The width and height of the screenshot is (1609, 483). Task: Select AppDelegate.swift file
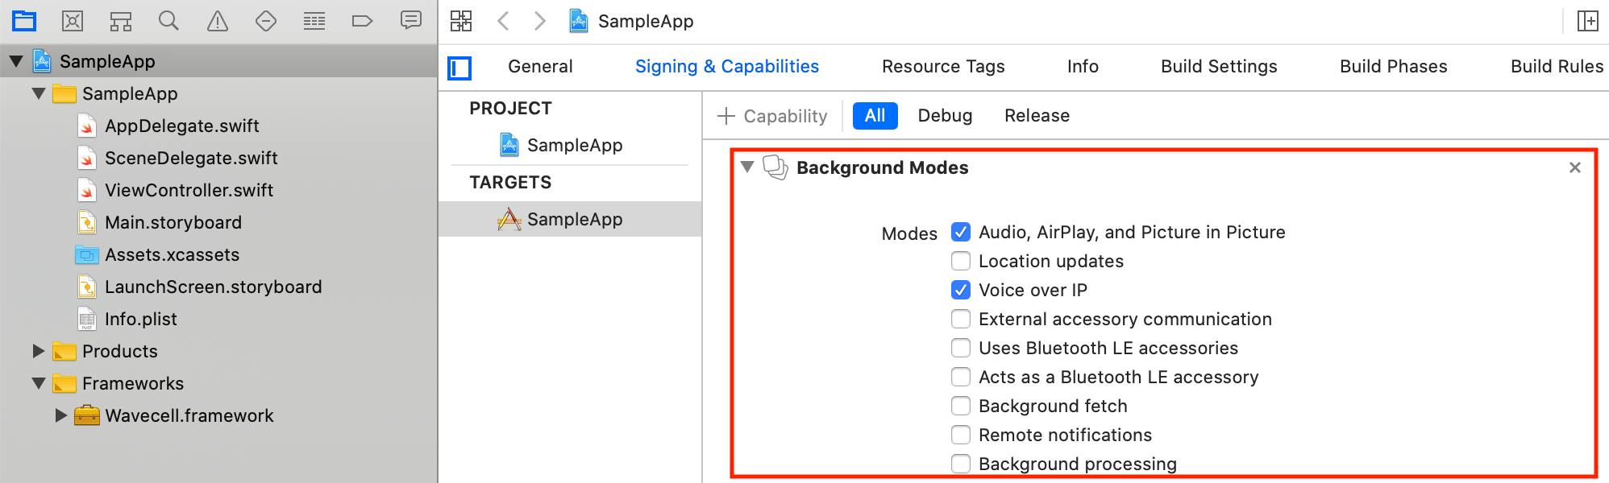click(x=182, y=126)
